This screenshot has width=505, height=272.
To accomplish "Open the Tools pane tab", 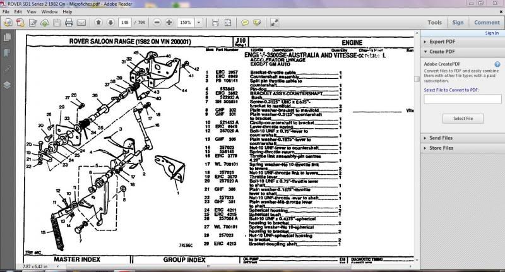I will pos(434,23).
